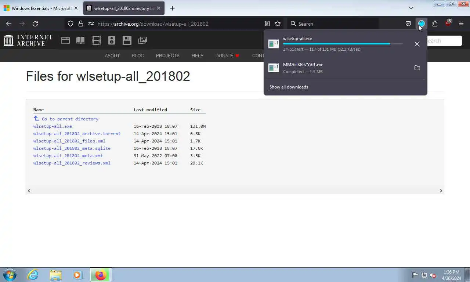Open the Audio speaker icon
This screenshot has height=282, width=470.
112,40
